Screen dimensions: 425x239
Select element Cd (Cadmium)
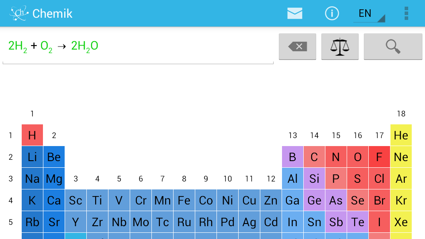[271, 222]
